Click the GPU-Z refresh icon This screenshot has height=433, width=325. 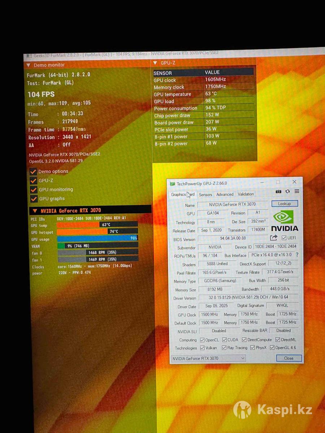[x=287, y=192]
